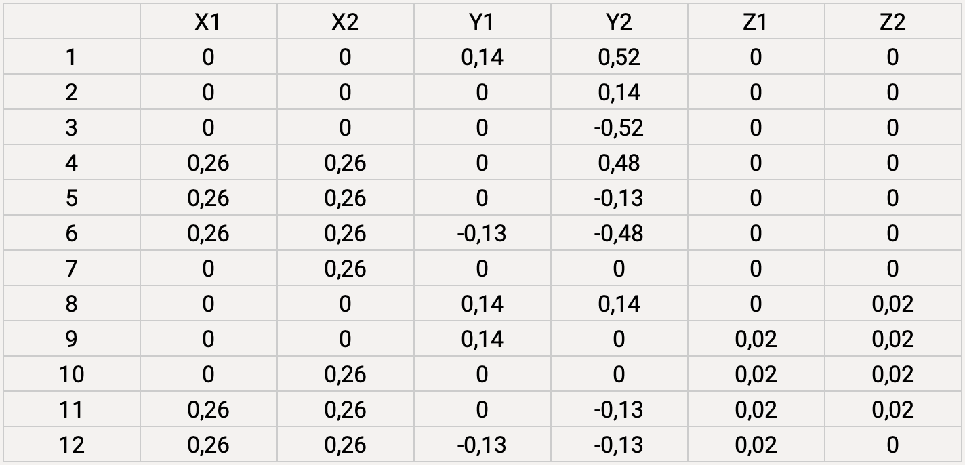The image size is (965, 465).
Task: Click the X2 column header
Action: 345,22
